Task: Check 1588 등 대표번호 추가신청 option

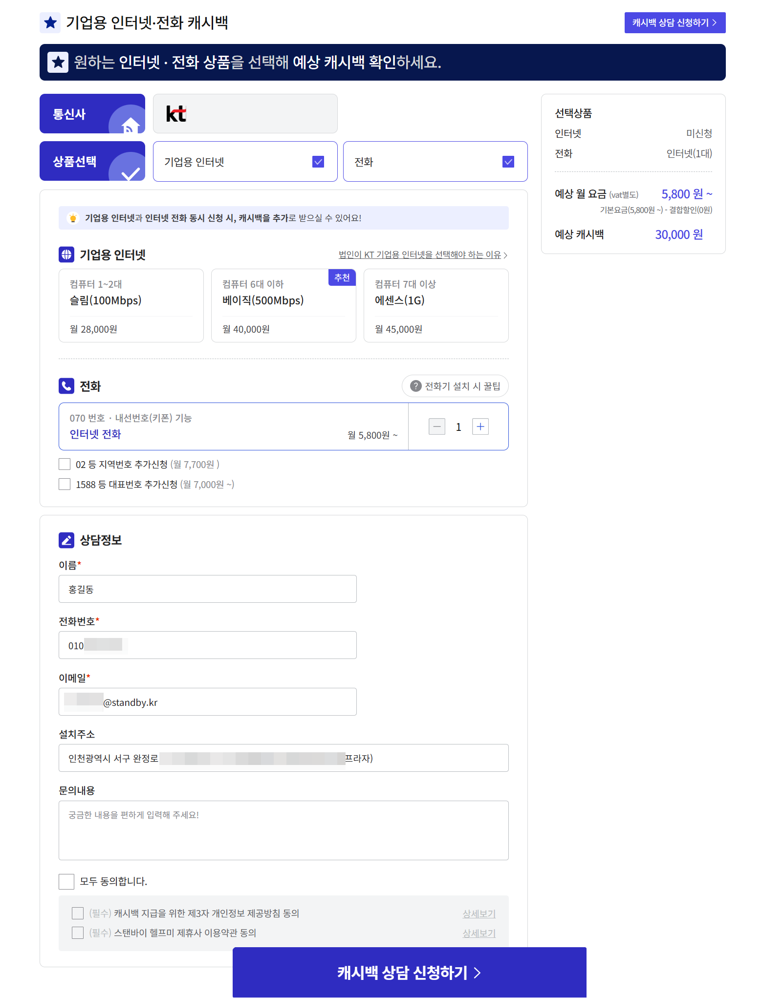Action: coord(65,484)
